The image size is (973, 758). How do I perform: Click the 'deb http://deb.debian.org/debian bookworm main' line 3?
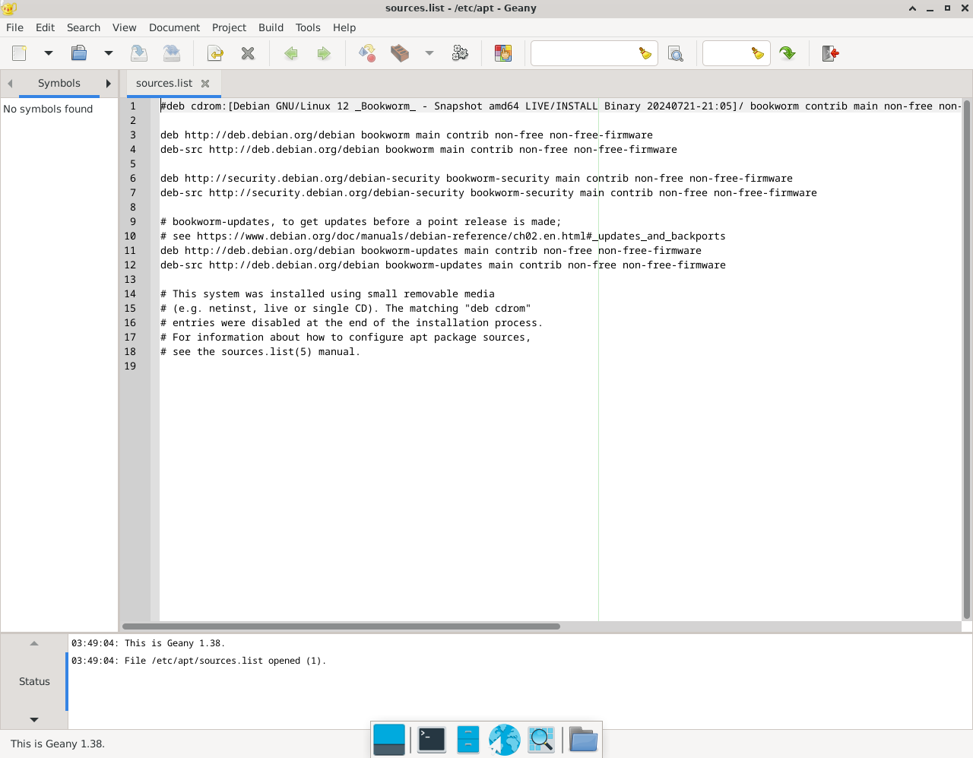click(407, 135)
